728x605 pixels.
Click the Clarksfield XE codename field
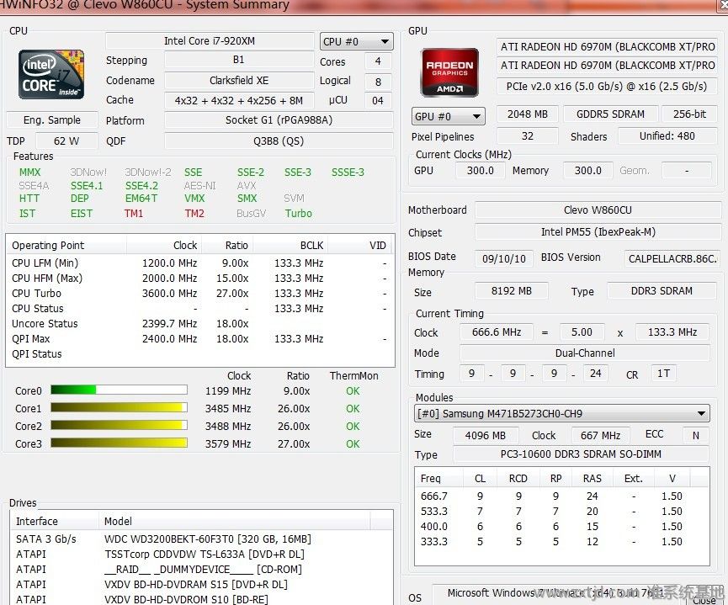tap(239, 80)
